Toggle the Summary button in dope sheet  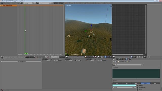pos(39,57)
